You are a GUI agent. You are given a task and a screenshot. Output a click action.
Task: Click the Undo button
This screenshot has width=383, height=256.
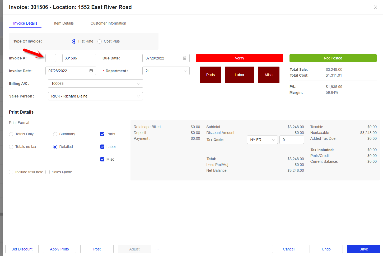[326, 249]
